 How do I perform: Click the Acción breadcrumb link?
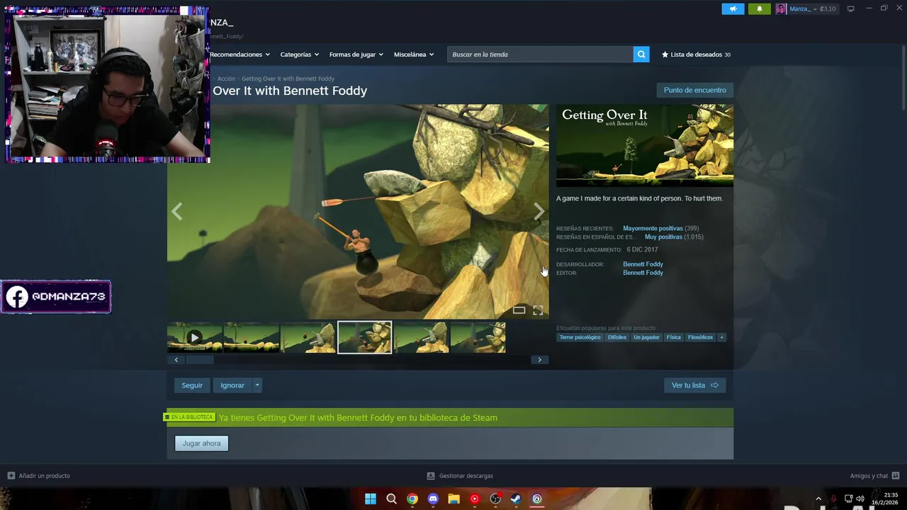[226, 79]
